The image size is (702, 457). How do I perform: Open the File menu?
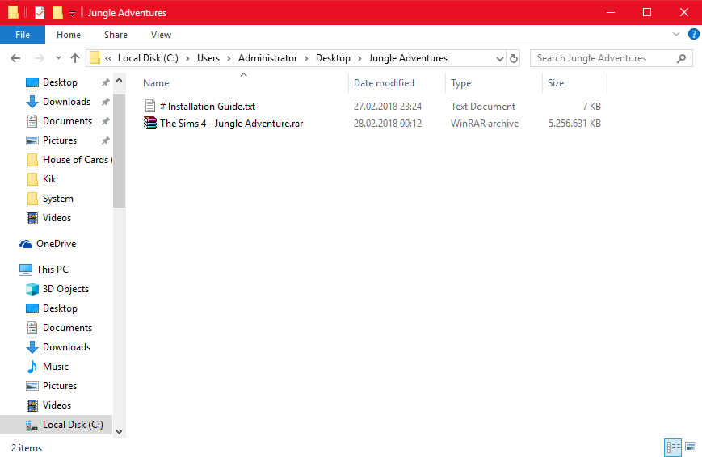23,35
